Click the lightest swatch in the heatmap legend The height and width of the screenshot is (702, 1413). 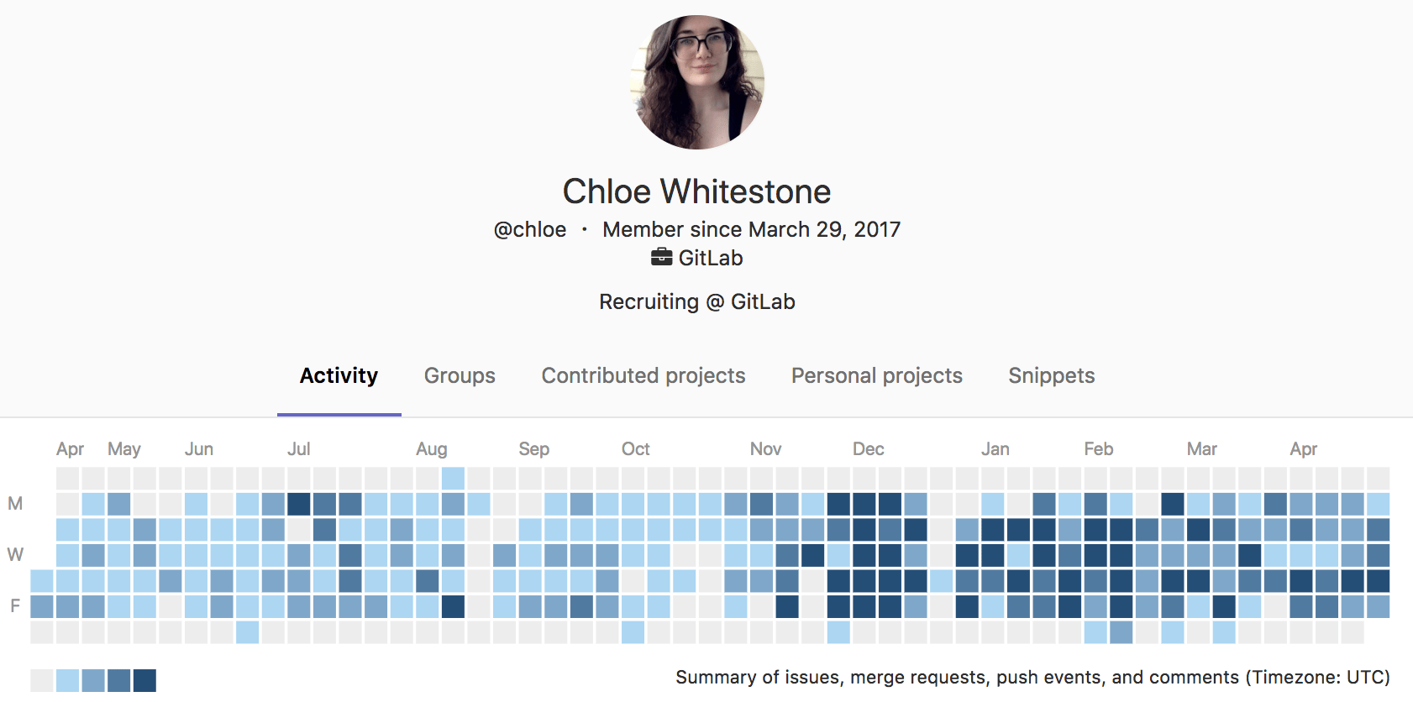click(40, 678)
